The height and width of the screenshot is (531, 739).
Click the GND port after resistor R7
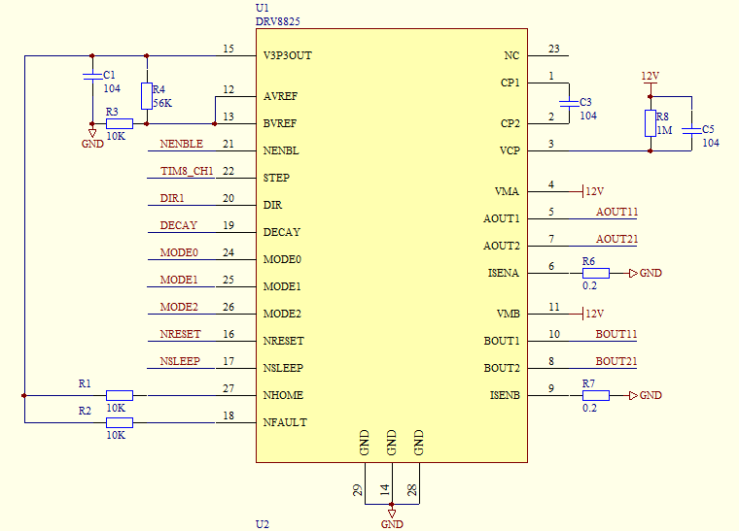[646, 395]
